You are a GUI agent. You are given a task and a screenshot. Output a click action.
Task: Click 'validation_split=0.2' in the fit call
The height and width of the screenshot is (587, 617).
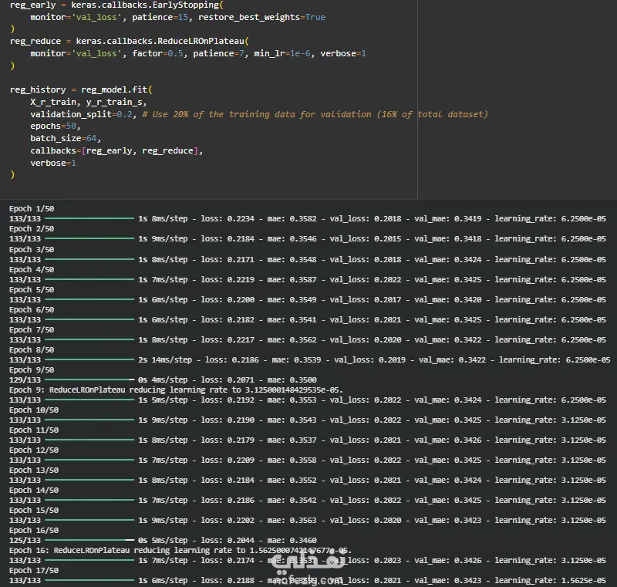[81, 114]
